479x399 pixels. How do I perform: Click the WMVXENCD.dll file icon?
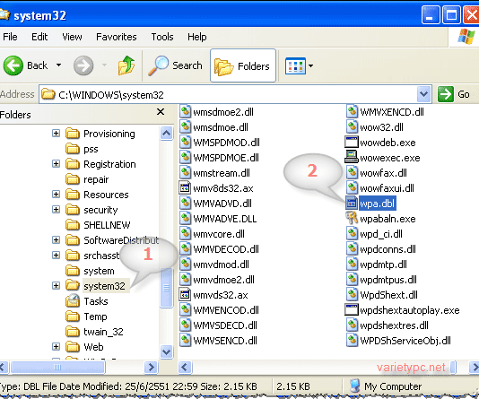tap(352, 112)
